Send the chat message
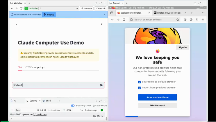The height and width of the screenshot is (122, 216). click(101, 85)
